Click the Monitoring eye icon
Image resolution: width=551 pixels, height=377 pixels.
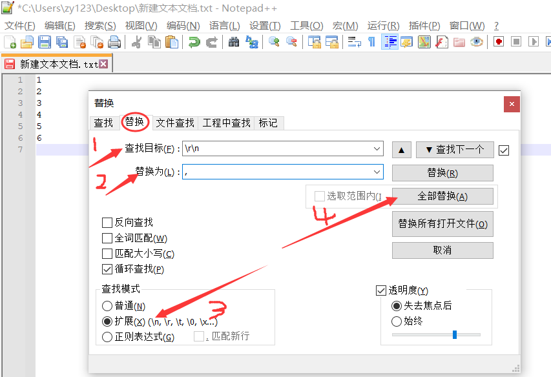tap(477, 42)
